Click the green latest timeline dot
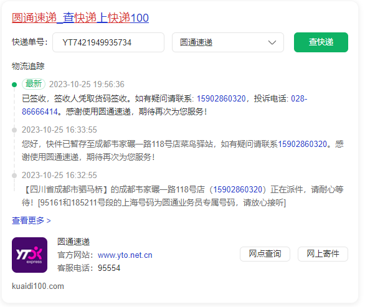 click(14, 85)
